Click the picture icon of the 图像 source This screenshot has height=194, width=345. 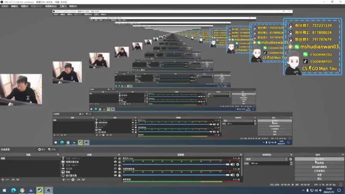(x=63, y=172)
